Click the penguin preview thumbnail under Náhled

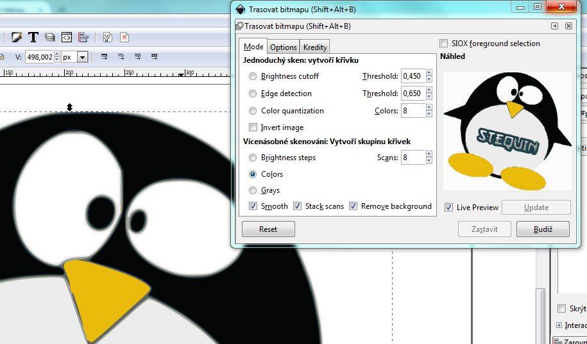tap(507, 131)
